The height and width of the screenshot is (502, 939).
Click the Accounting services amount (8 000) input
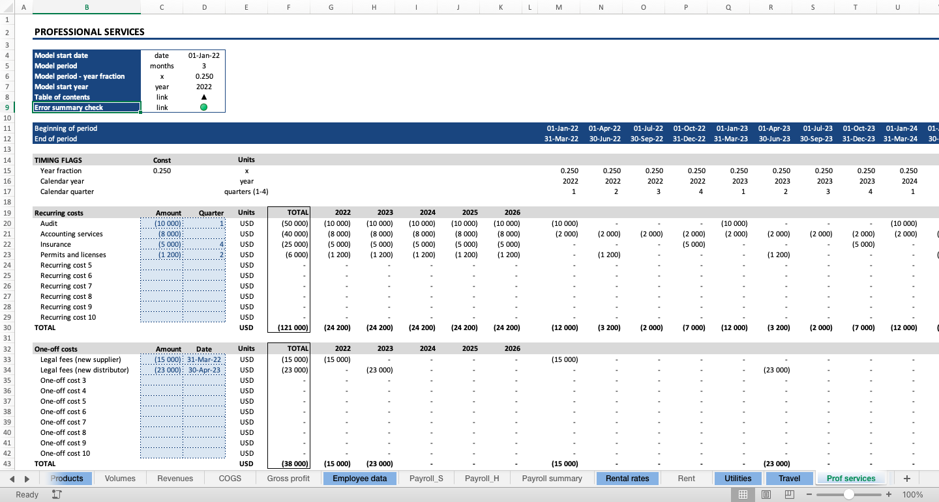[162, 234]
